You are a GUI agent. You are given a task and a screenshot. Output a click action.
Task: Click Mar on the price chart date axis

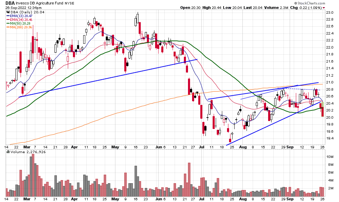[27, 147]
